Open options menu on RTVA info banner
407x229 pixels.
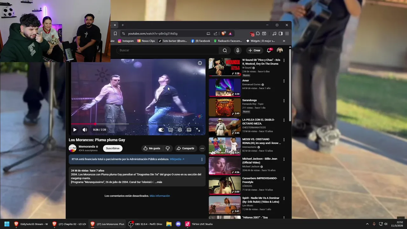pos(202,159)
